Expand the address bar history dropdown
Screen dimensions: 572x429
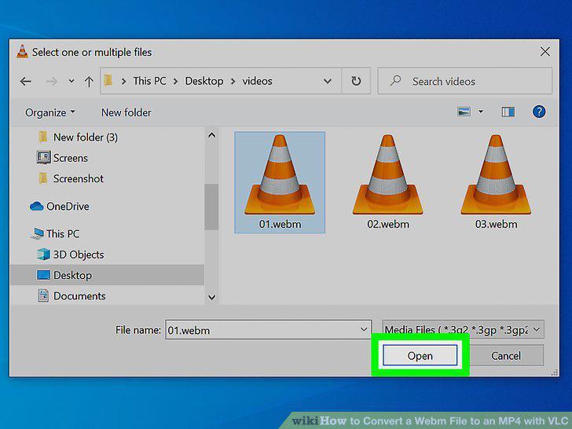click(x=328, y=81)
